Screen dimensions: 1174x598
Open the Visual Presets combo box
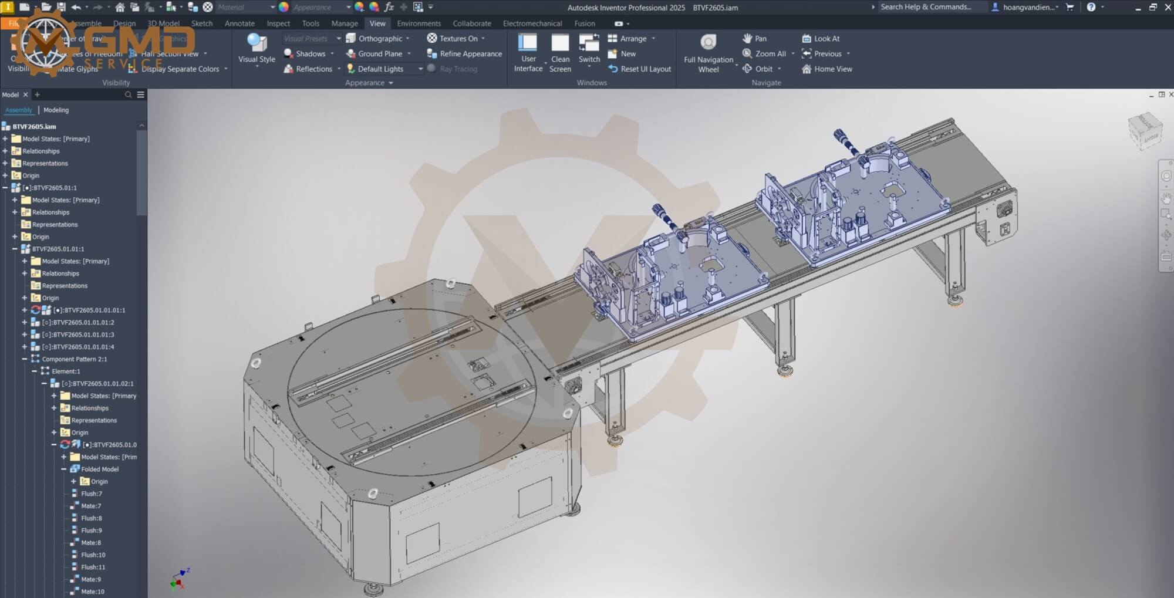pos(311,38)
